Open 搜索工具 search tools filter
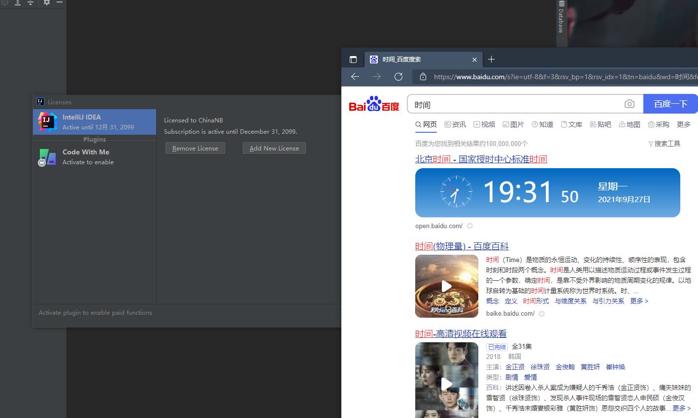This screenshot has height=418, width=698. [664, 144]
